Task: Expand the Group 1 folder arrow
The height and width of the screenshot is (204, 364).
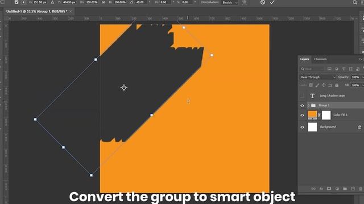Action: click(308, 105)
